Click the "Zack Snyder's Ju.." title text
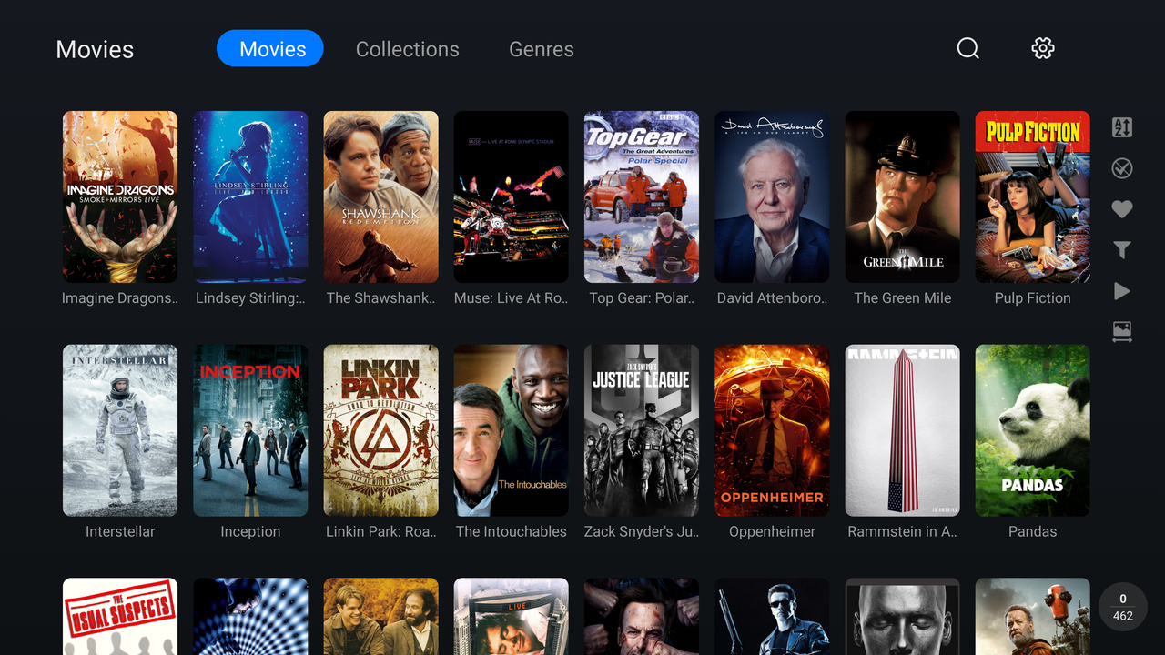Image resolution: width=1165 pixels, height=655 pixels. [642, 531]
